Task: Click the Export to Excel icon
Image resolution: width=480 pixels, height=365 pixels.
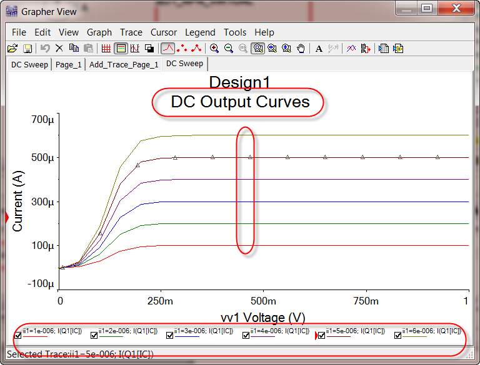Action: 384,48
